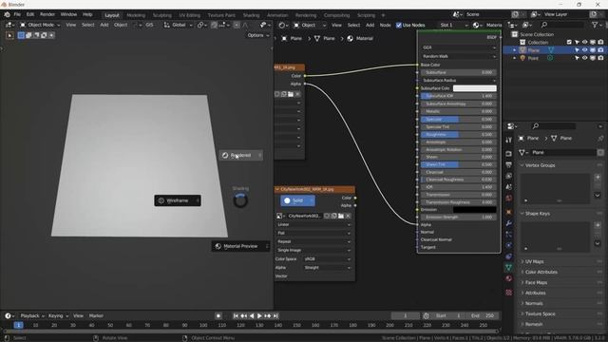The width and height of the screenshot is (608, 342).
Task: Open file browser icon on image texture node
Action: (341, 216)
